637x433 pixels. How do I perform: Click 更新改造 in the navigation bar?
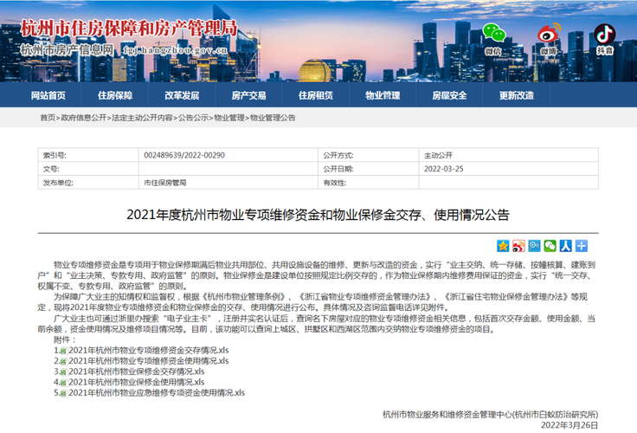click(517, 95)
